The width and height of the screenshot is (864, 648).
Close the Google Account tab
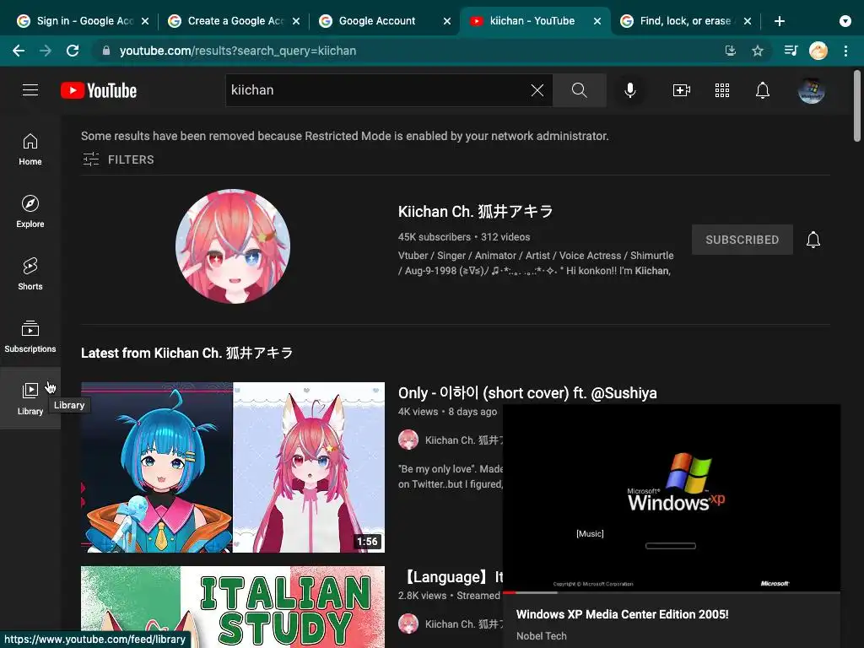447,21
